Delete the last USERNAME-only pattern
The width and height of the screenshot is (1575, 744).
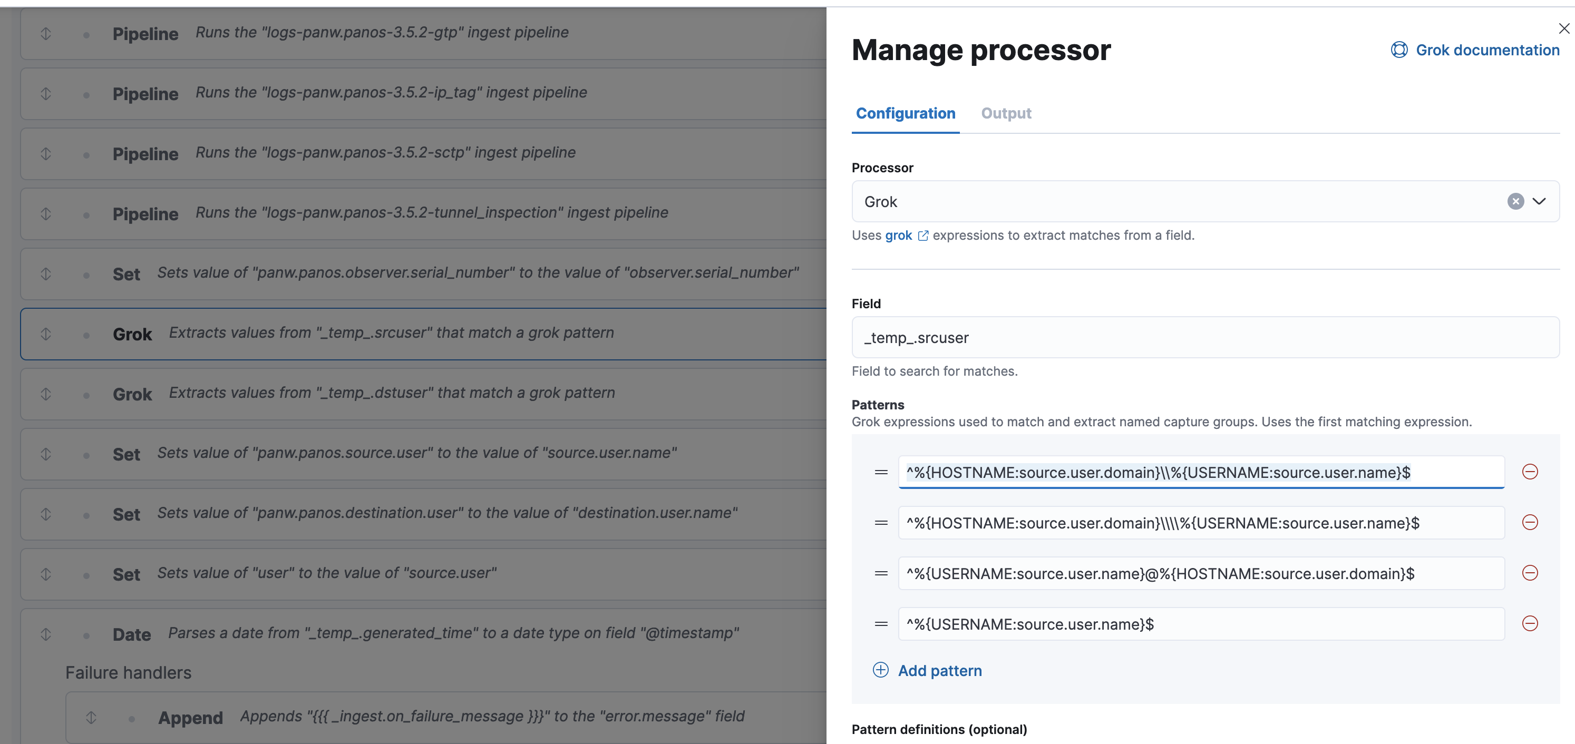1529,623
